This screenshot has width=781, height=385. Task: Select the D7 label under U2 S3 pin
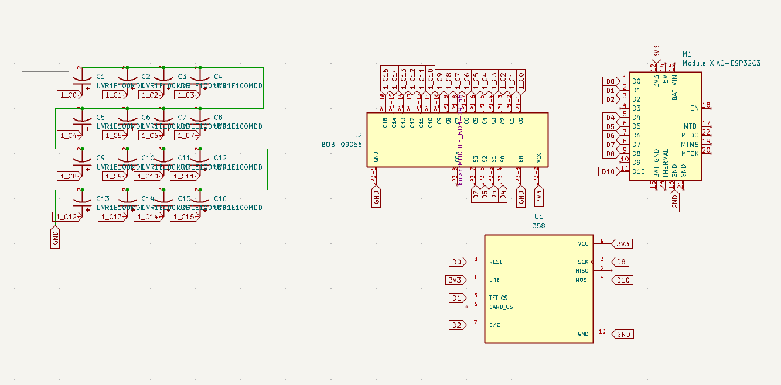(476, 195)
